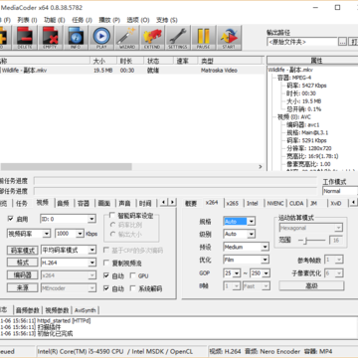Select the 输出大小 radio button

112,235
